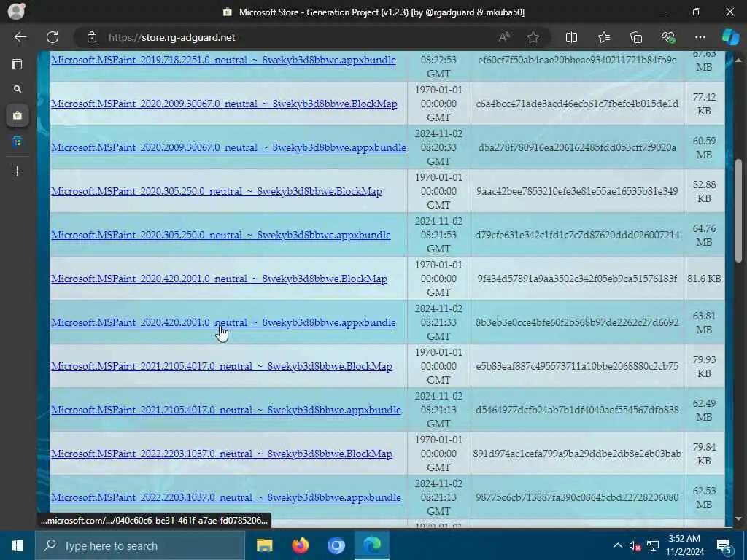This screenshot has width=747, height=560.
Task: Download MSPaint 2020.420.2001.0 BlockMap link
Action: click(219, 279)
